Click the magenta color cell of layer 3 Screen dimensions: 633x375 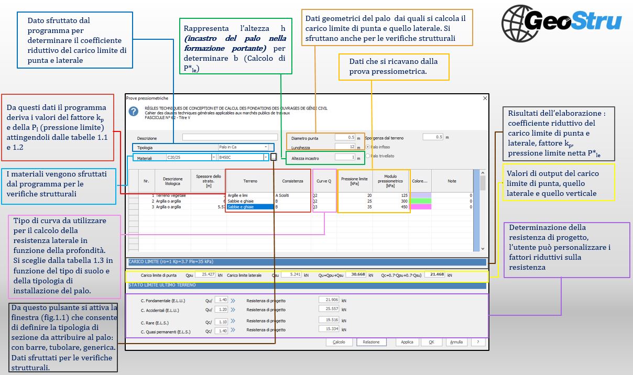coord(420,207)
